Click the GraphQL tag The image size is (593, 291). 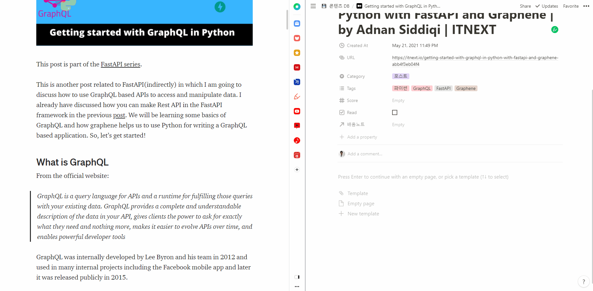point(422,88)
